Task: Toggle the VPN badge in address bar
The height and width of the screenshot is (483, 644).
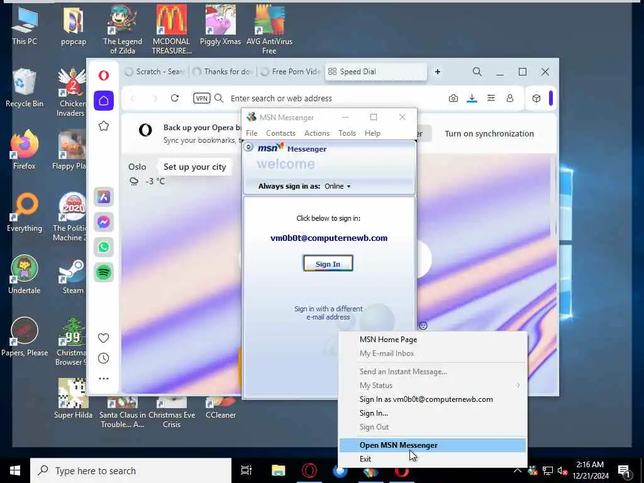Action: [202, 98]
